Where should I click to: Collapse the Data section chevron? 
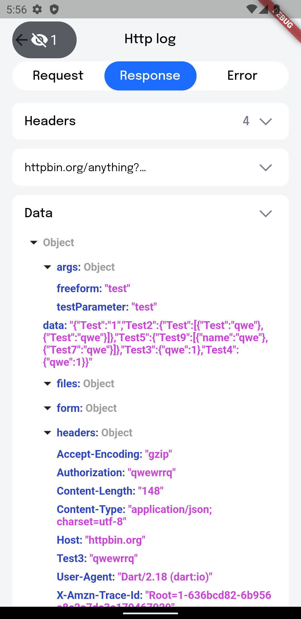(266, 213)
